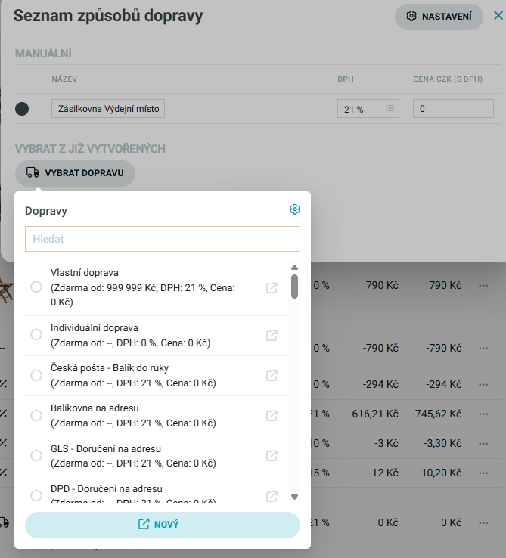Open GLS Doručení external link icon

pyautogui.click(x=272, y=456)
